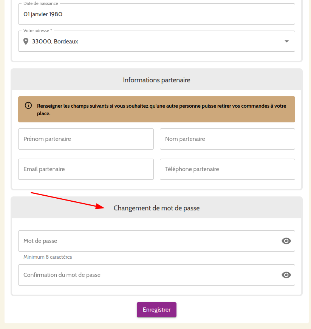This screenshot has width=311, height=329.
Task: Focus the Prénom partenaire field
Action: tap(86, 139)
